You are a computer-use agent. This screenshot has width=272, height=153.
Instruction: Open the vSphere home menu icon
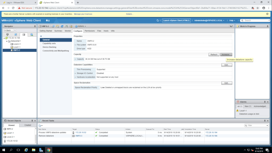click(x=48, y=20)
